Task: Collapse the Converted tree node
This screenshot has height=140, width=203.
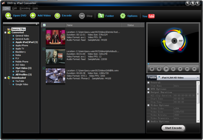Action: [5, 32]
